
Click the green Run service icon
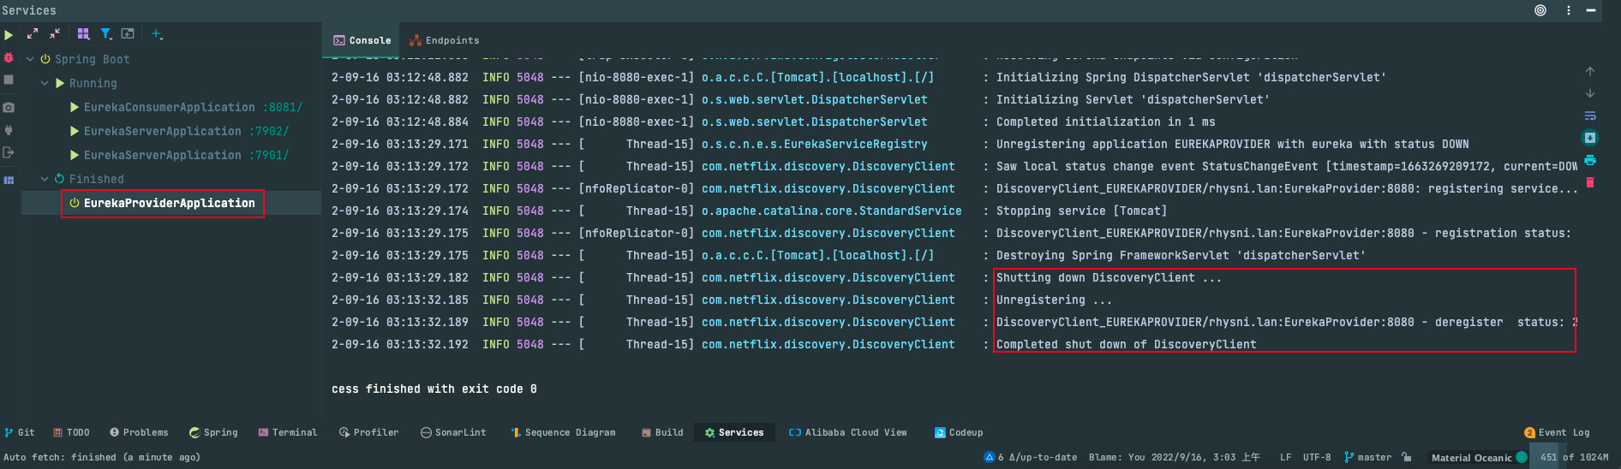(x=9, y=35)
